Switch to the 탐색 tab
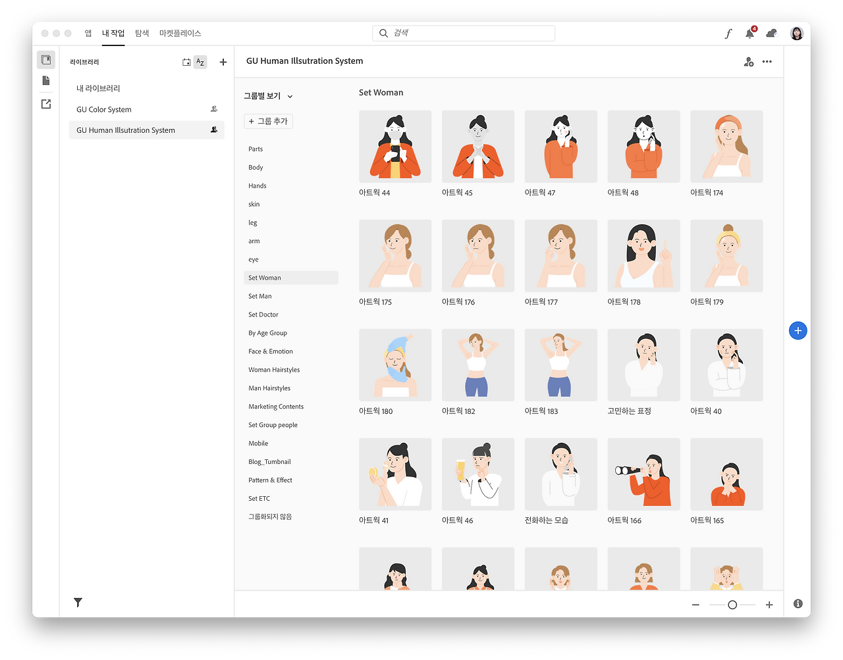 (x=142, y=33)
